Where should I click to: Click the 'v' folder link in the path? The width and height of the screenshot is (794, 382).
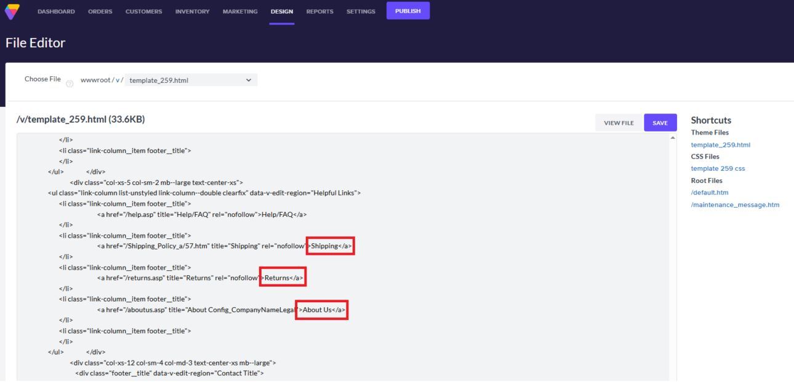[118, 80]
